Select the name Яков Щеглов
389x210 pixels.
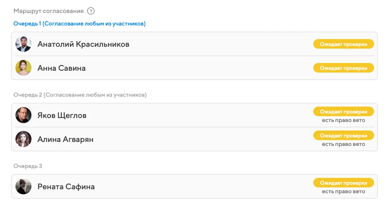click(x=62, y=115)
